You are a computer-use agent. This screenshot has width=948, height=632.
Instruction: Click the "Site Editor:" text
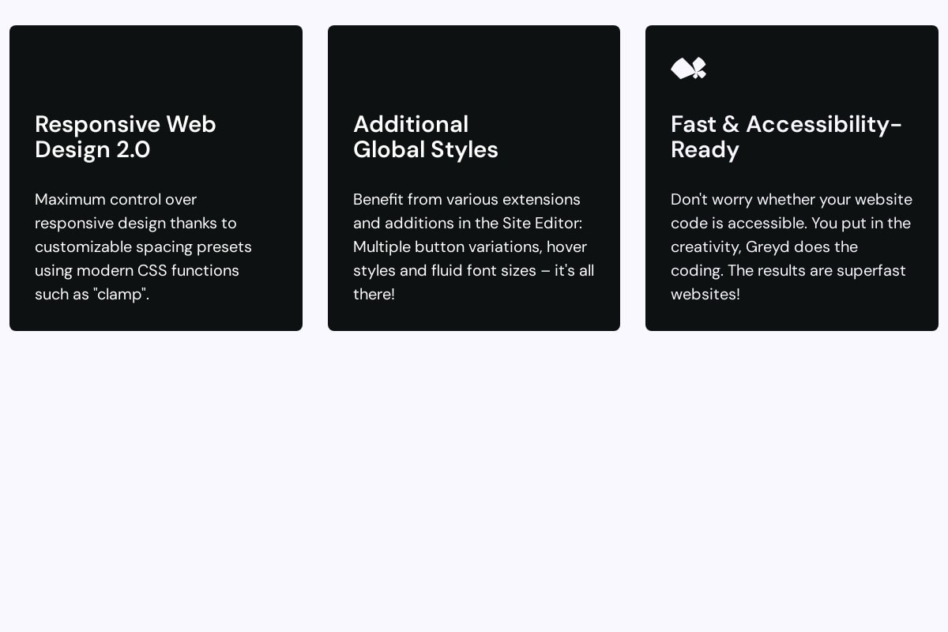tap(542, 223)
